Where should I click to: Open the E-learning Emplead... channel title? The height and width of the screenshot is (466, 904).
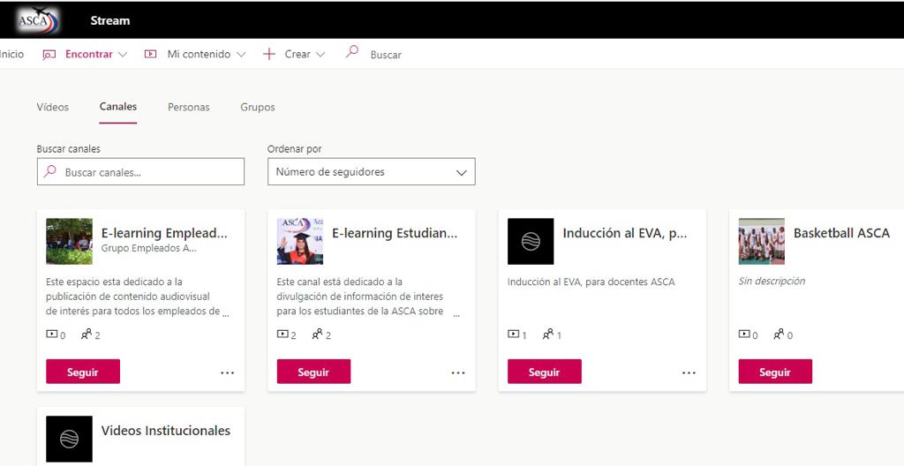(164, 233)
